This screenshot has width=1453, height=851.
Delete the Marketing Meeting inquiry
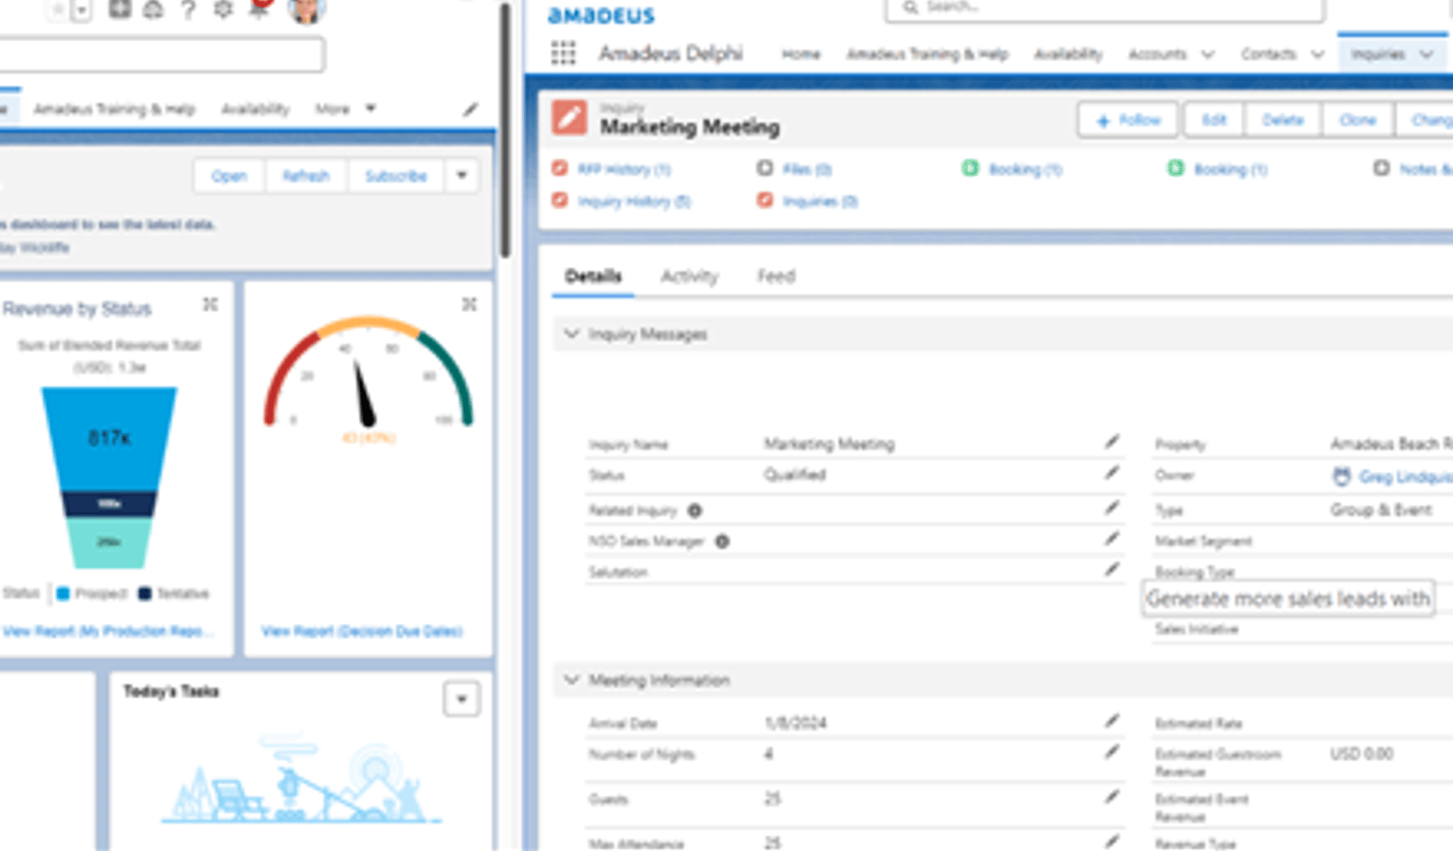click(1282, 120)
